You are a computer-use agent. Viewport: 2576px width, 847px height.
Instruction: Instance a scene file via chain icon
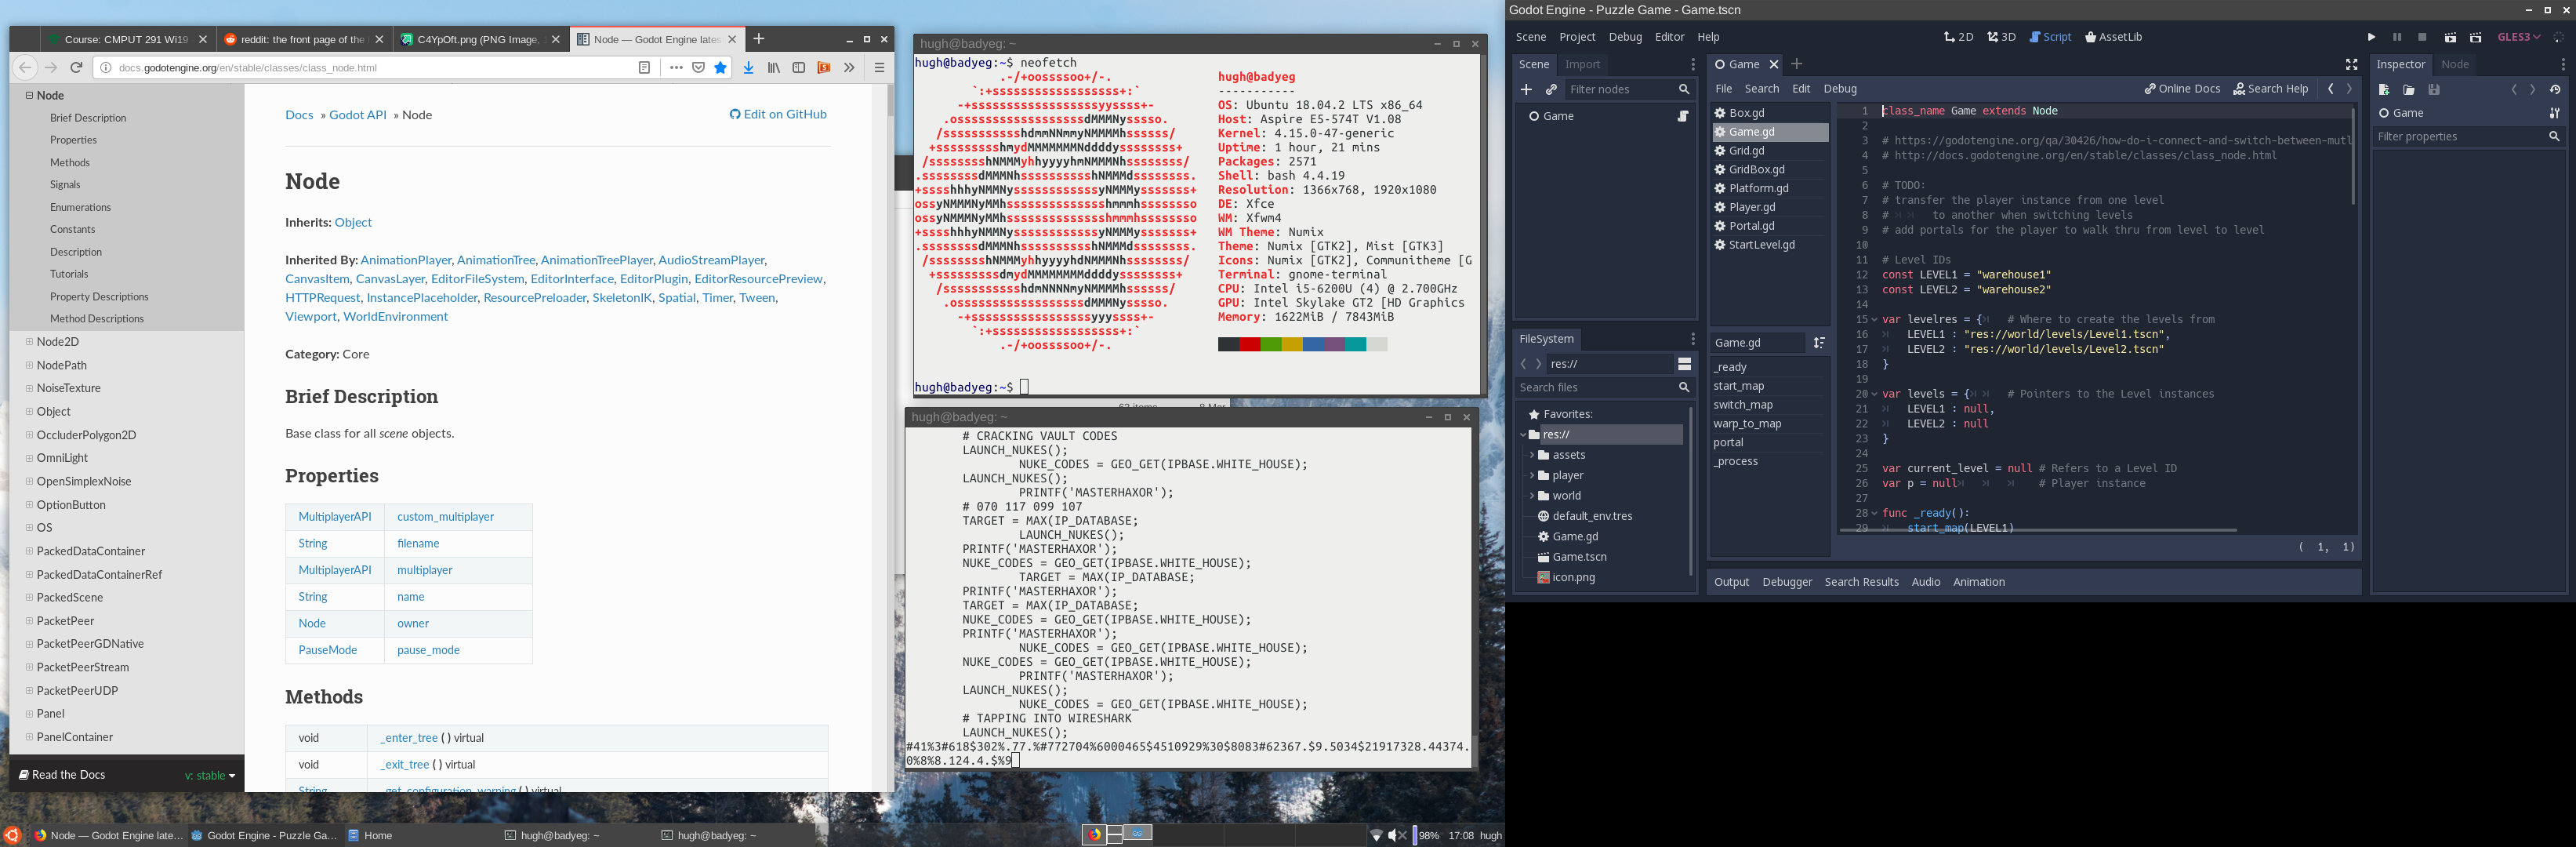coord(1551,89)
